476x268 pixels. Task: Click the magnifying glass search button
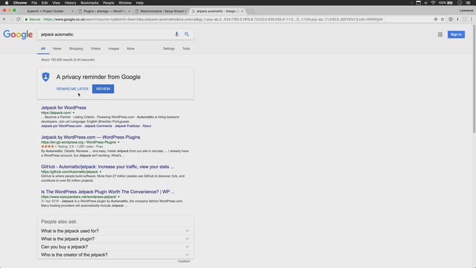click(187, 35)
